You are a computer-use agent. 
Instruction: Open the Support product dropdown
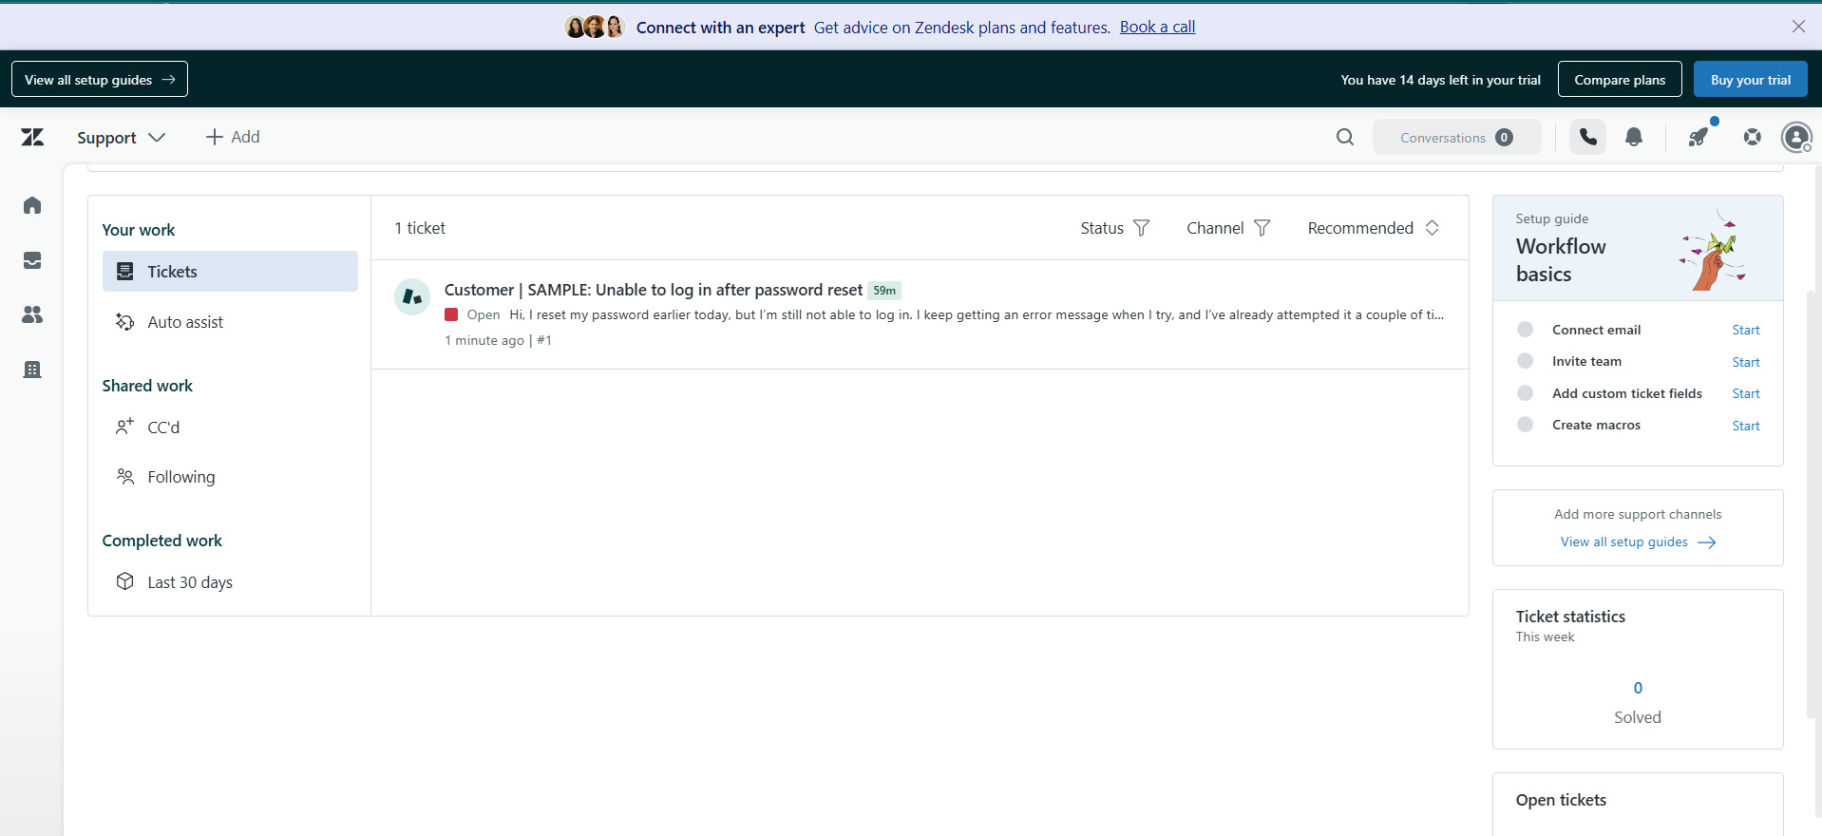click(x=122, y=138)
